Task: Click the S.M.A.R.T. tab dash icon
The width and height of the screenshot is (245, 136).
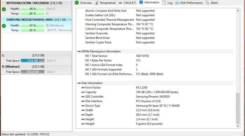Action: [120, 3]
